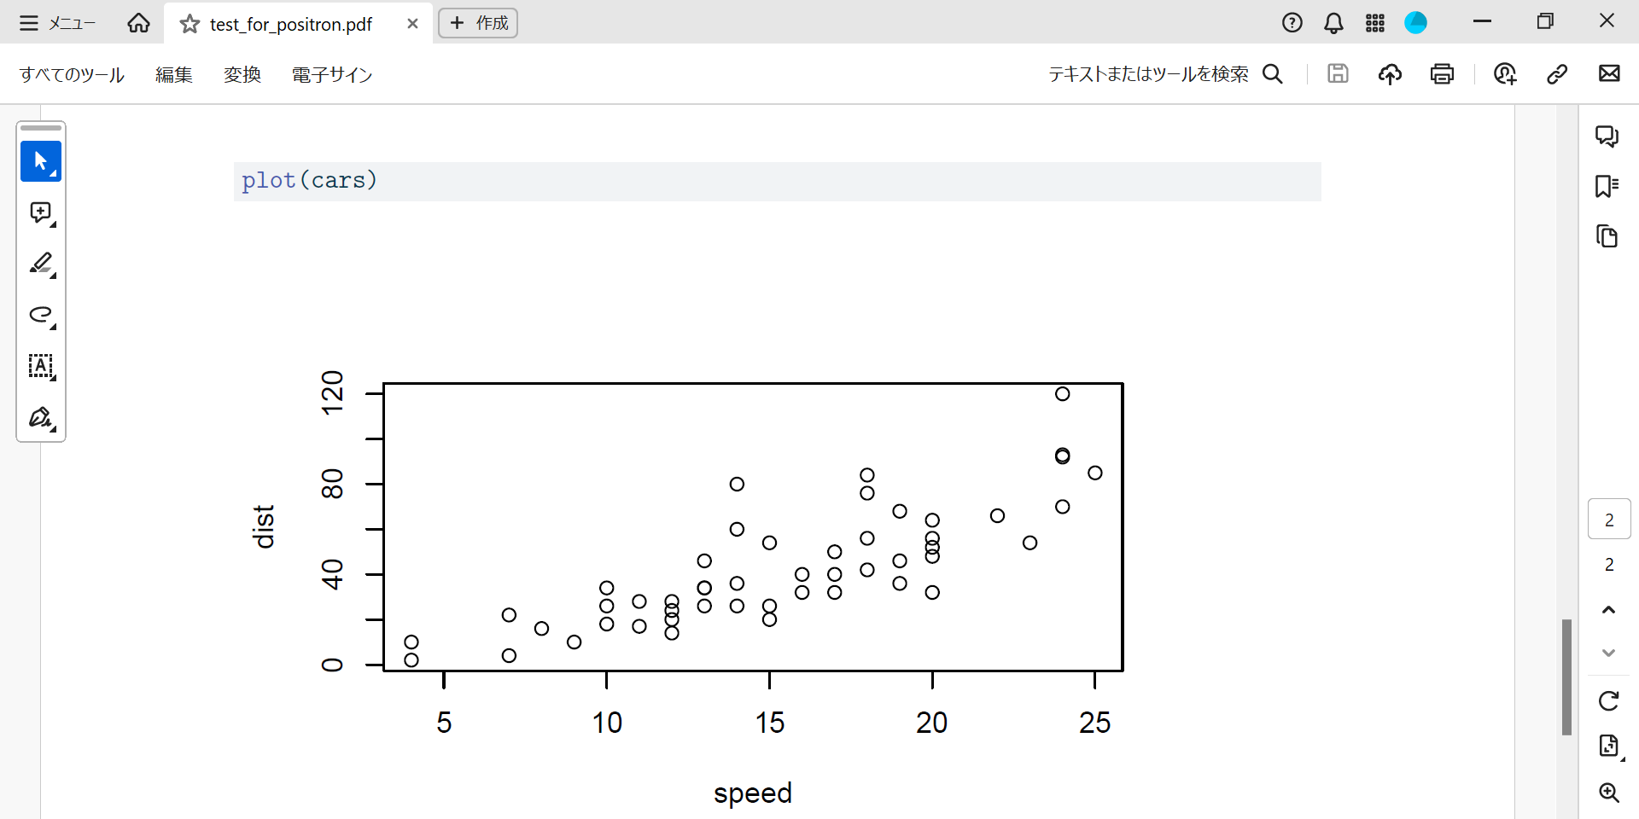Image resolution: width=1639 pixels, height=819 pixels.
Task: Click the vertical scrollbar thumb
Action: [1566, 677]
